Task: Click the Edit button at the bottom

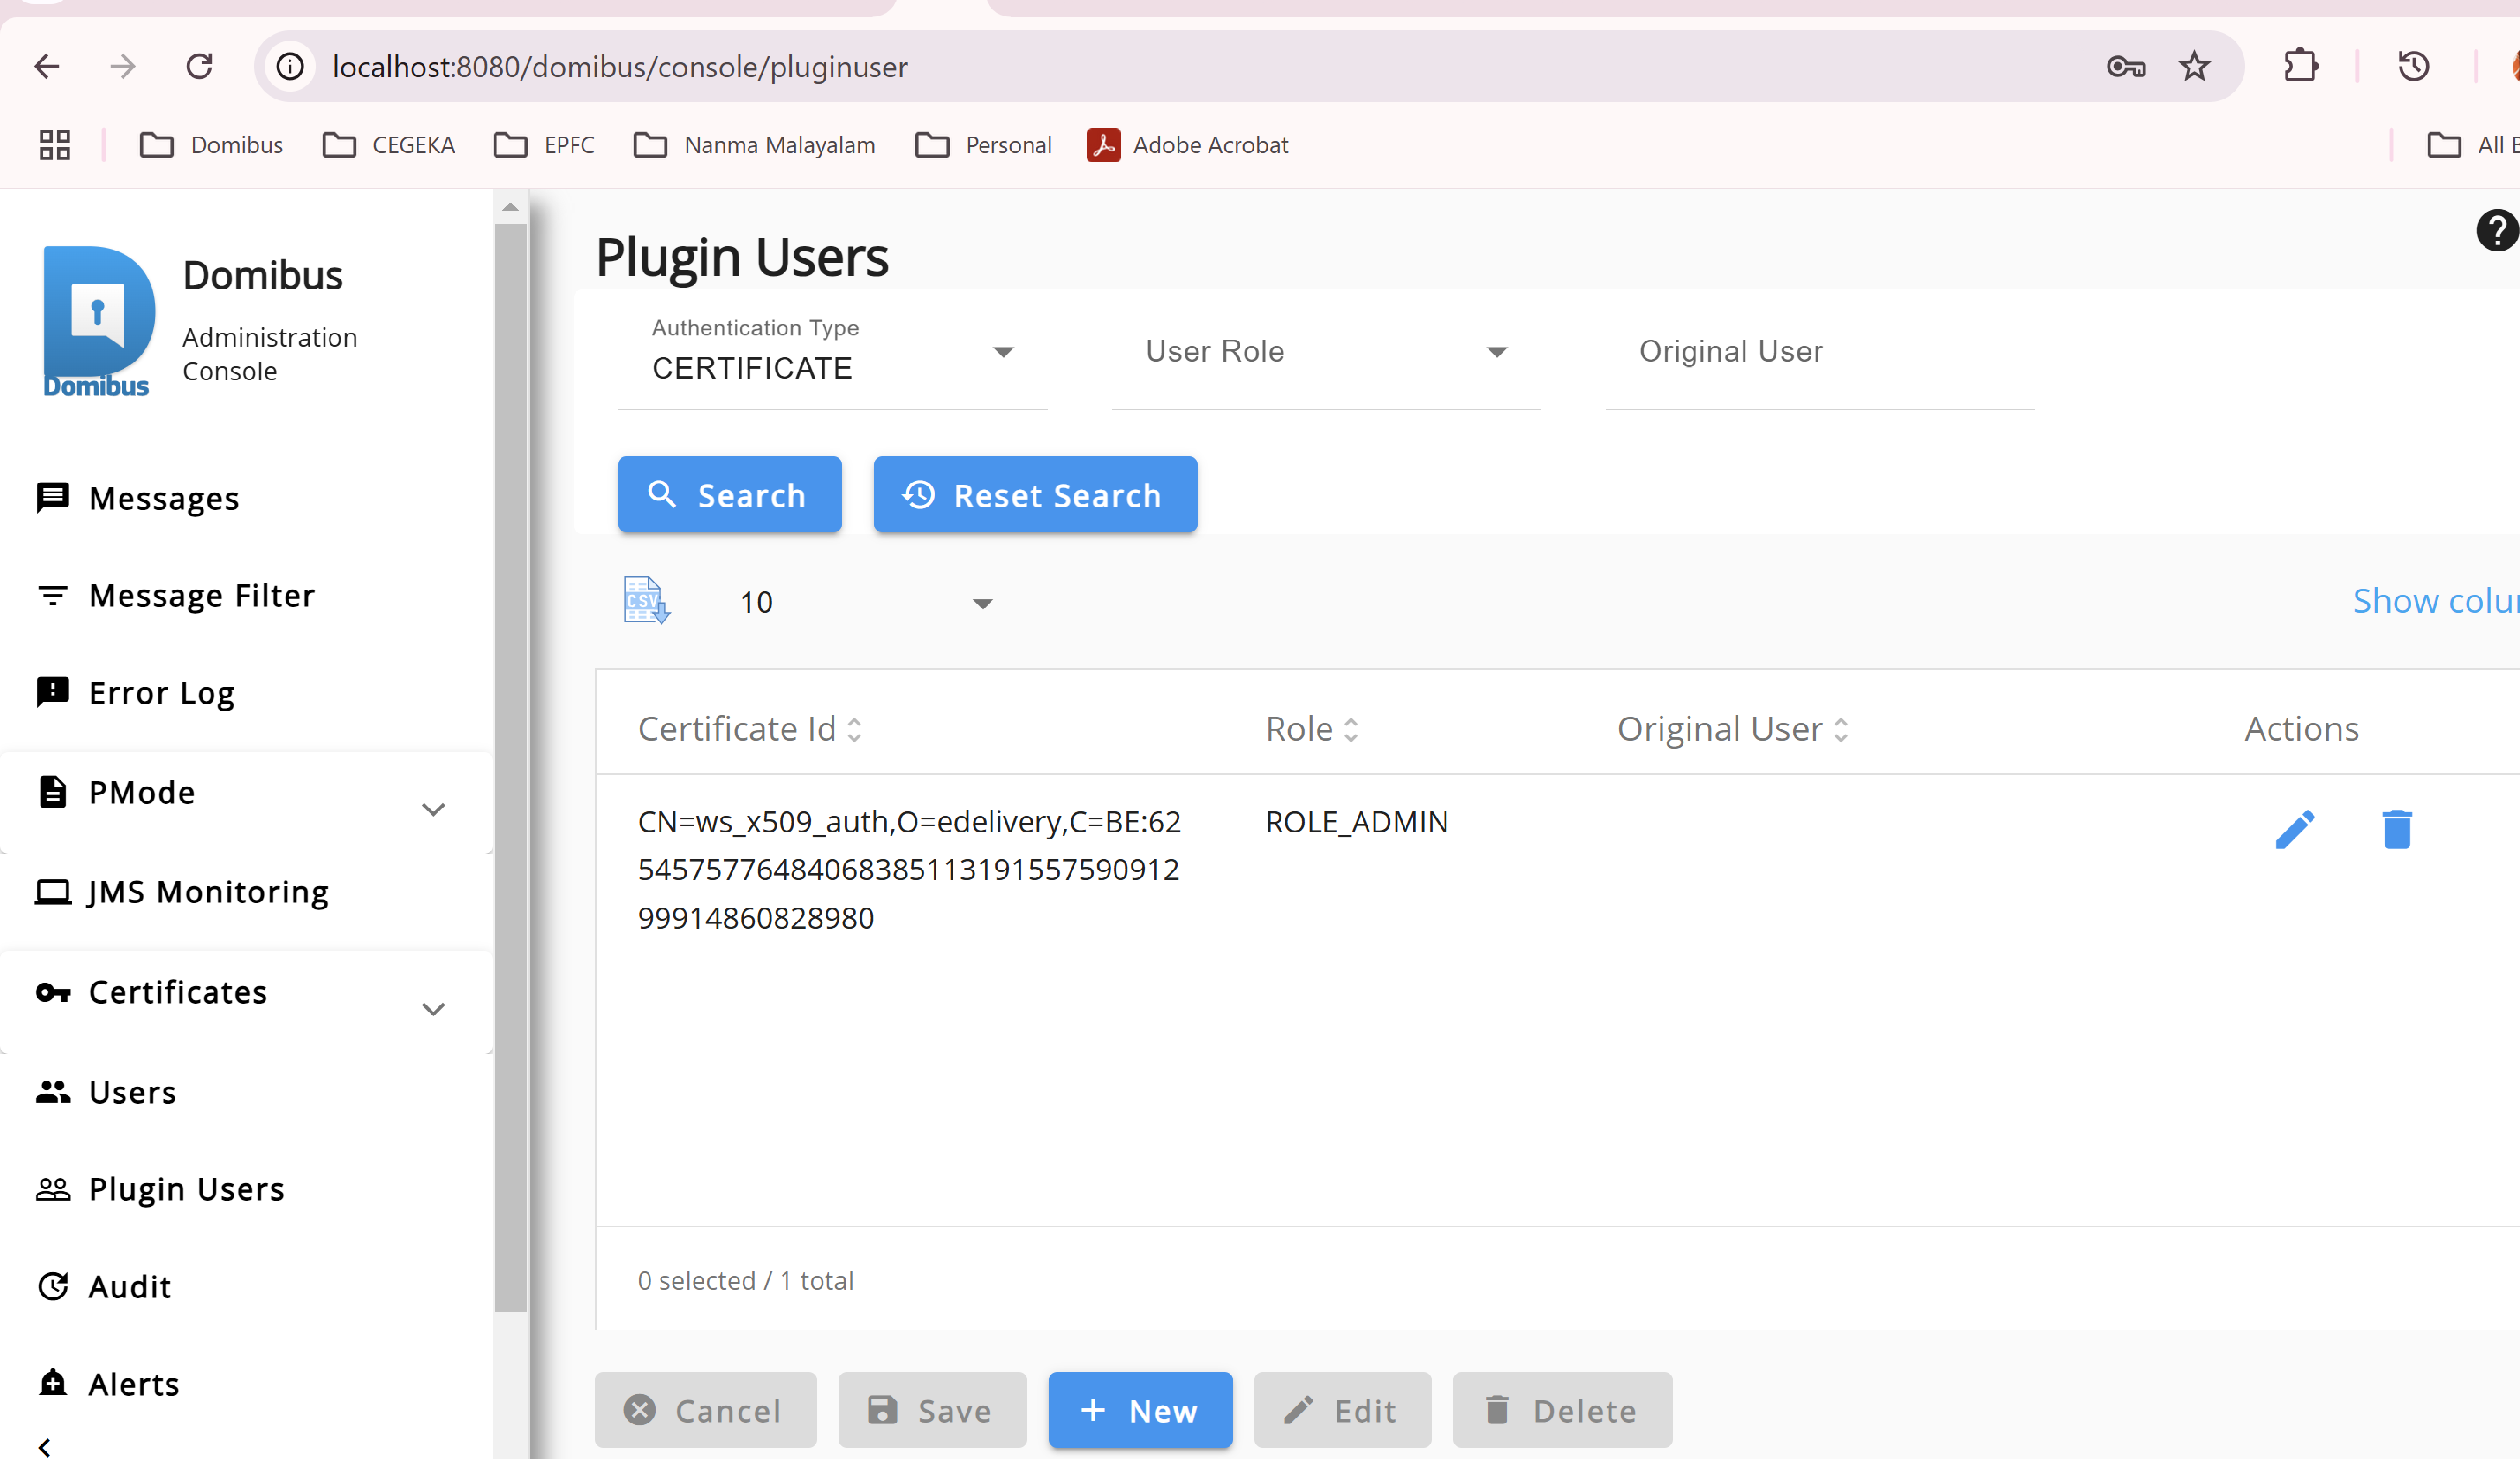Action: click(1342, 1410)
